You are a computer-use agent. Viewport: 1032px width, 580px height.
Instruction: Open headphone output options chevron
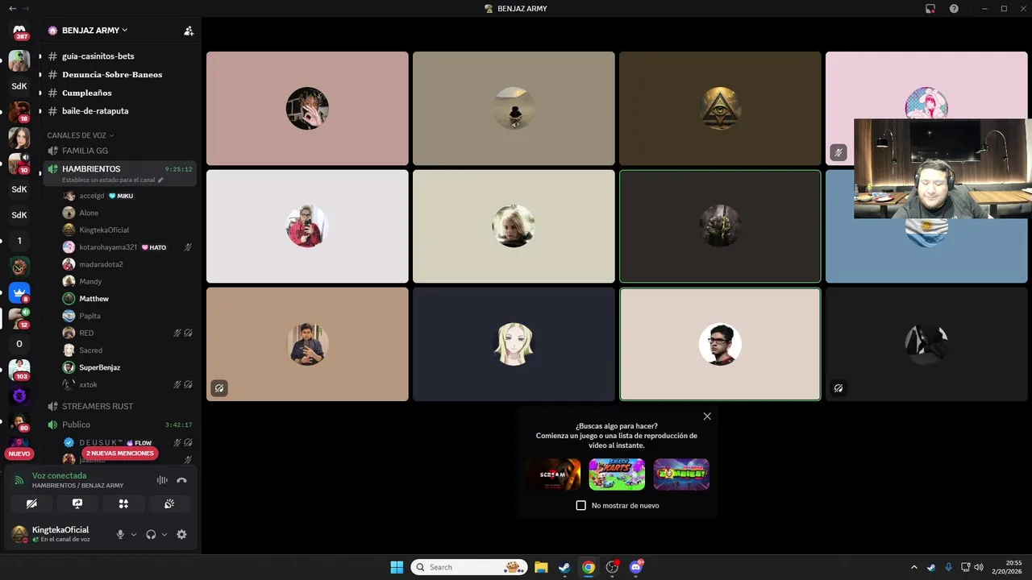(164, 534)
